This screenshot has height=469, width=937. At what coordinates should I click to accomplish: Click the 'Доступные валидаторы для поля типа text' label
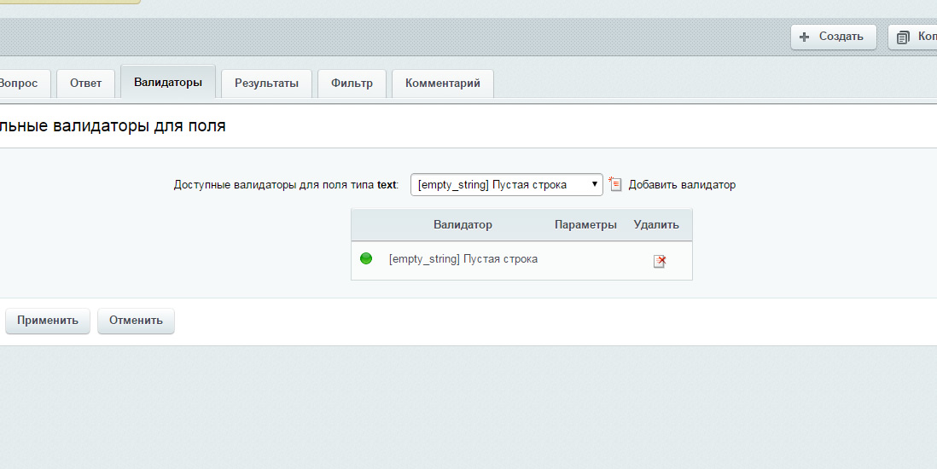tap(286, 185)
